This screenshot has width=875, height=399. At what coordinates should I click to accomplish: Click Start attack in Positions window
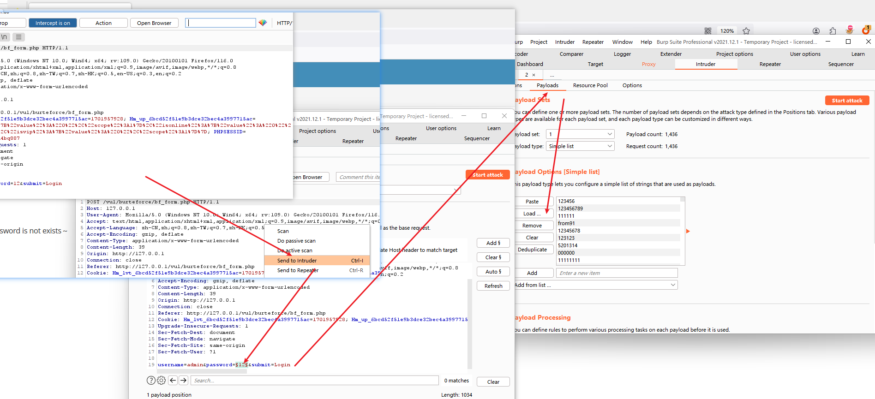487,175
